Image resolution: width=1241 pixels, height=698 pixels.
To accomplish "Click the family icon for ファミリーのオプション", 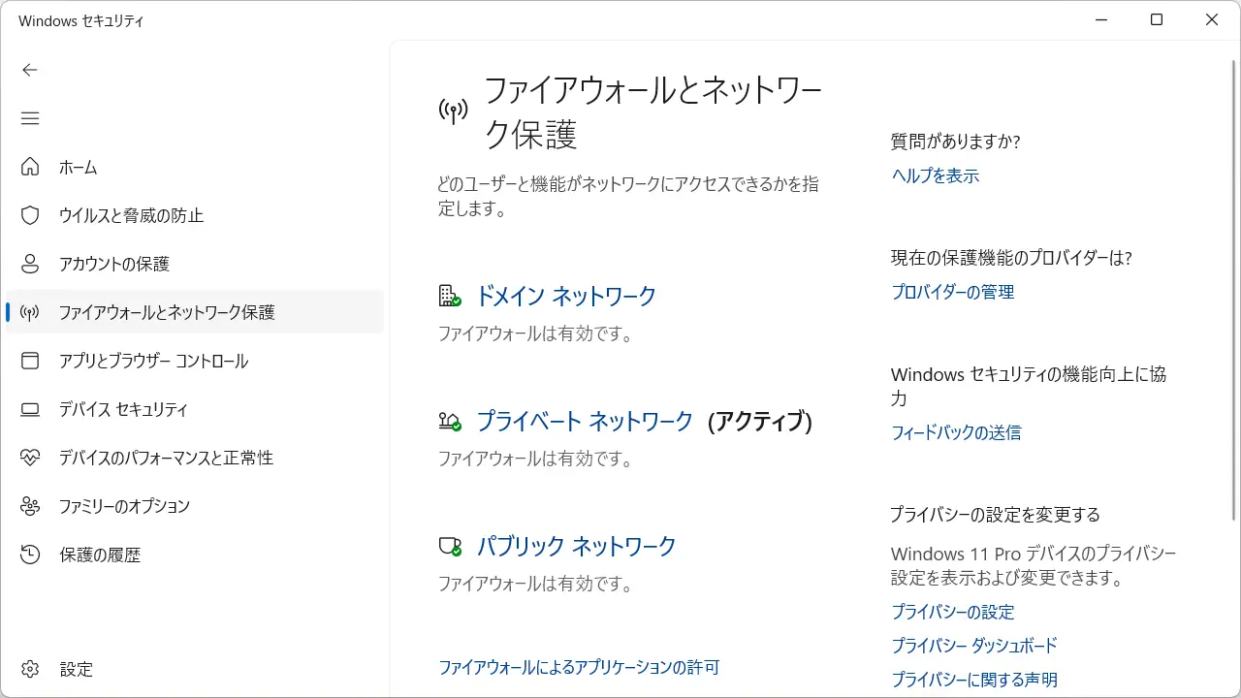I will coord(30,506).
